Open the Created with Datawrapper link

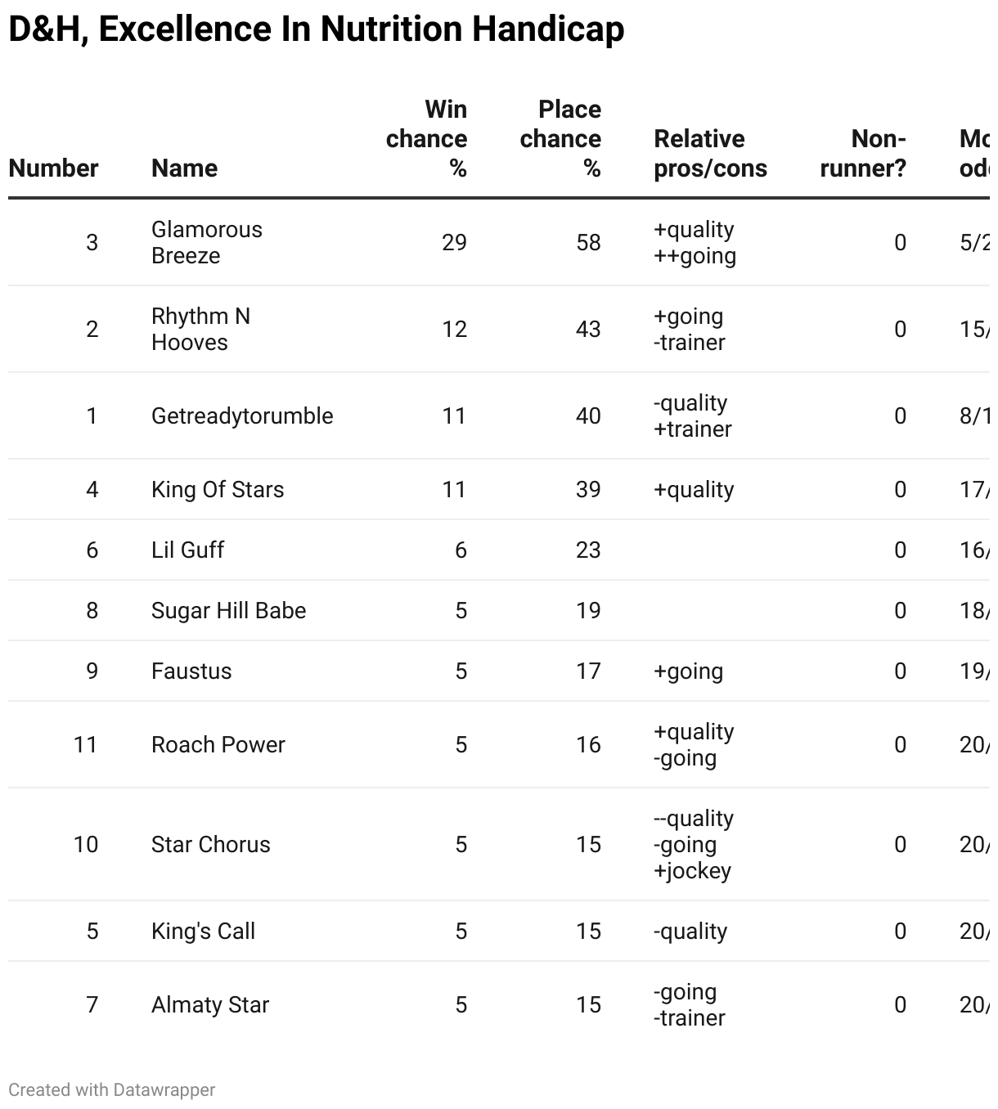coord(112,1090)
